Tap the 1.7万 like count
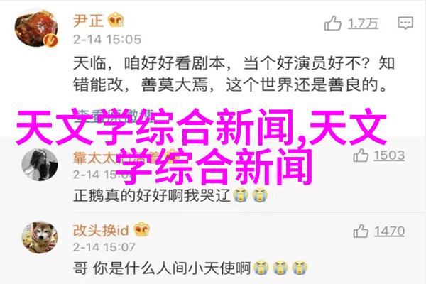This screenshot has height=284, width=426. click(x=363, y=23)
